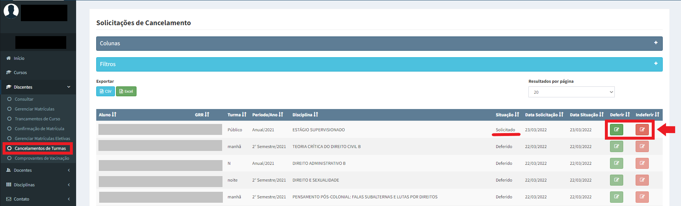The height and width of the screenshot is (206, 681).
Task: Click green Deferir icon for DIREITO ADMINISTRATIVO B
Action: [616, 163]
